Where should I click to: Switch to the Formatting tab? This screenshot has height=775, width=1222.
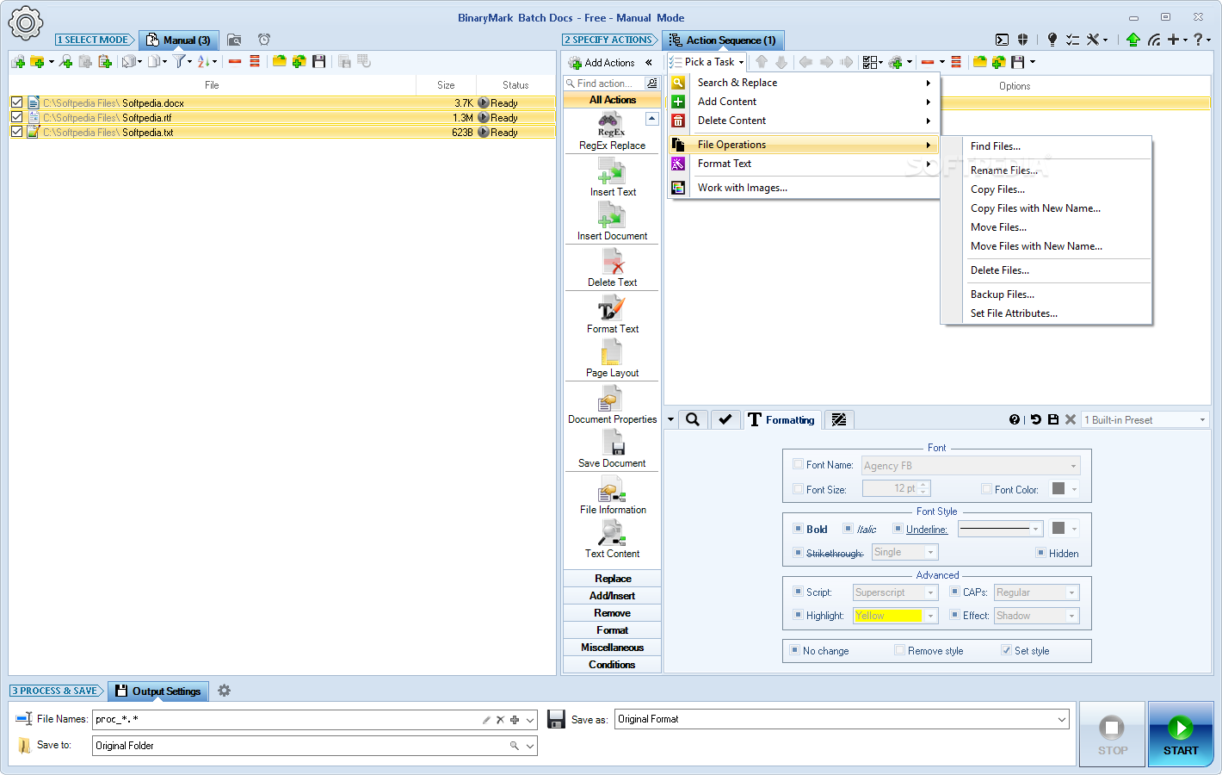coord(781,419)
